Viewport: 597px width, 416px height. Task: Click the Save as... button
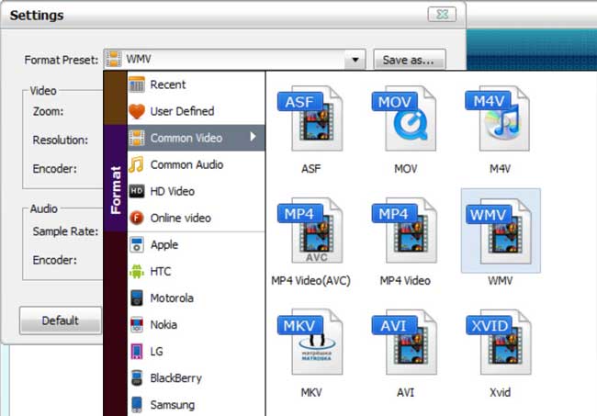[x=410, y=60]
